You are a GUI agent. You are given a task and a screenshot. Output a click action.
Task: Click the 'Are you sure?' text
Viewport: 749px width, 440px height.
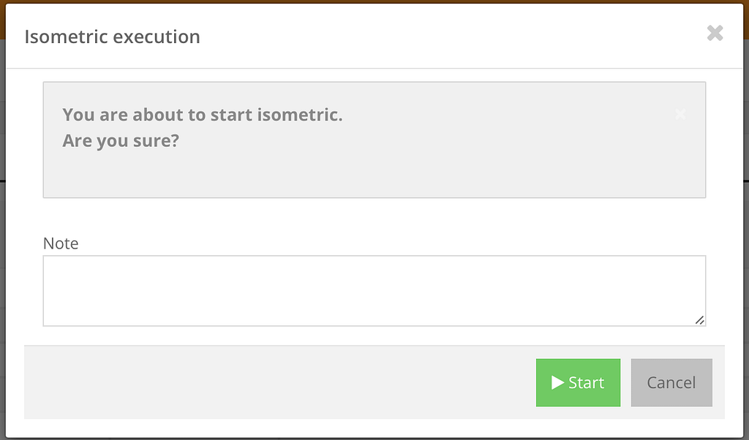click(x=121, y=141)
